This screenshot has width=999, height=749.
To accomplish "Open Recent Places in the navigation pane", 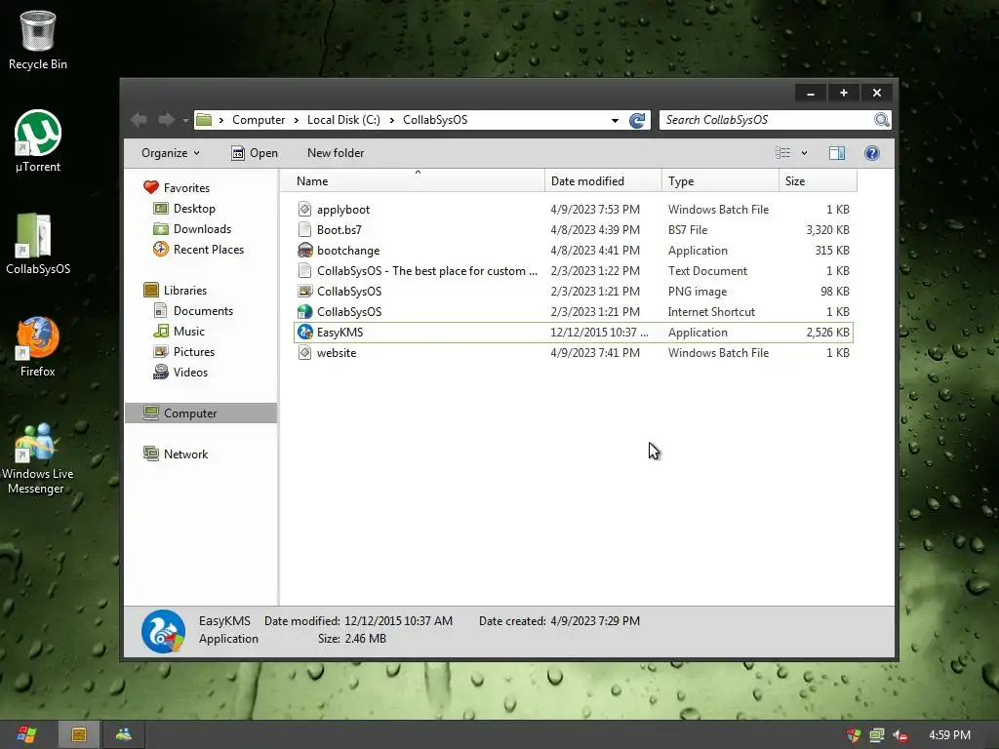I will click(199, 249).
